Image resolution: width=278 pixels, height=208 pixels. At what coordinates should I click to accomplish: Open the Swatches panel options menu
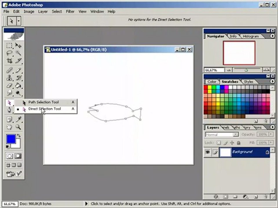[272, 81]
